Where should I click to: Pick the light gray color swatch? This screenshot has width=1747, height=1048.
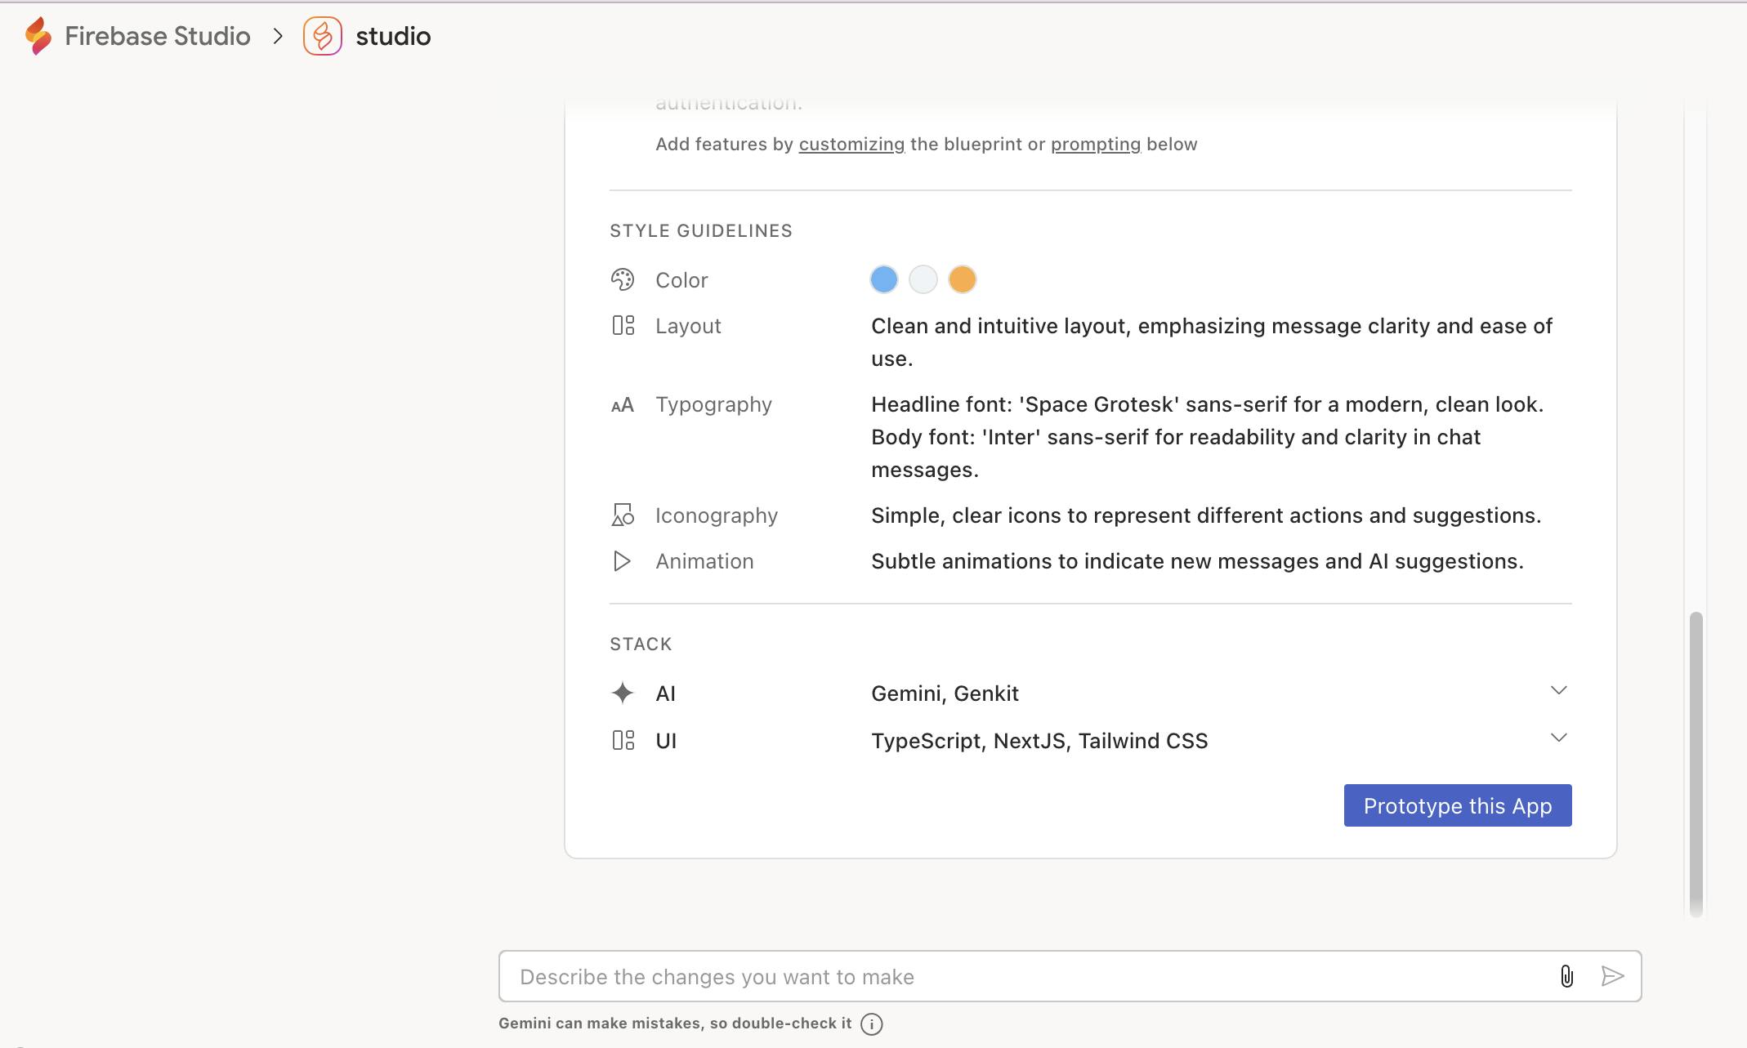(923, 279)
